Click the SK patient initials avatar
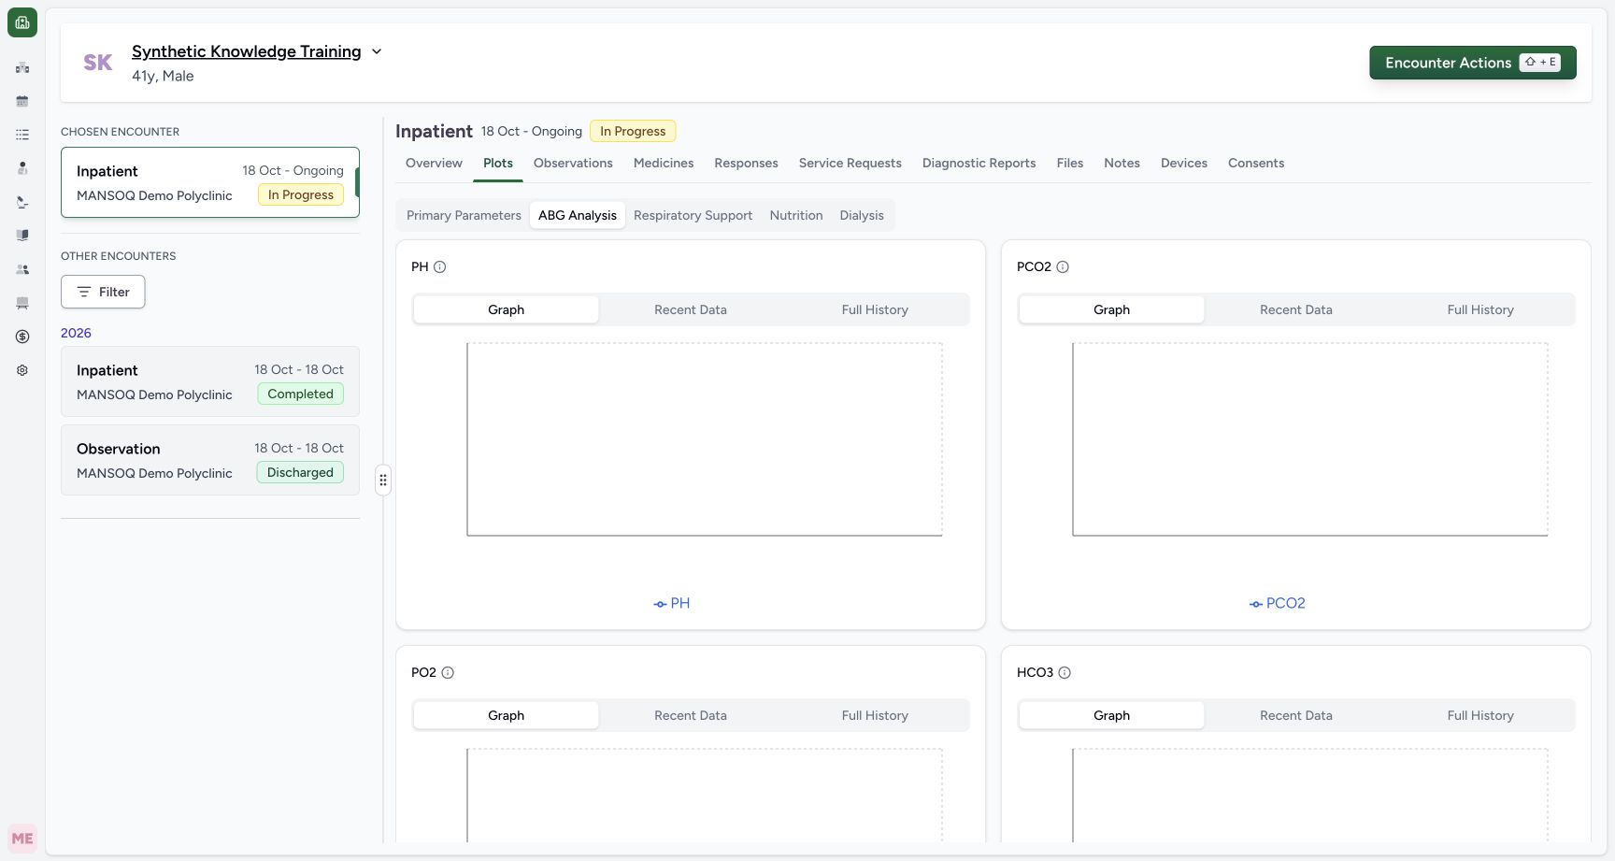The image size is (1615, 861). pos(98,63)
